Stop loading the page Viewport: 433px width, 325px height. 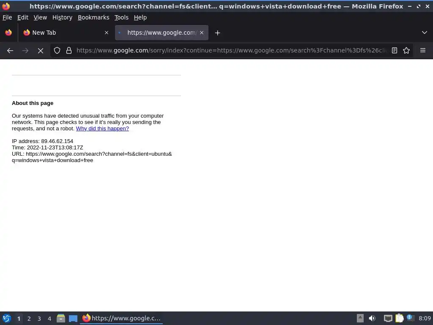(41, 51)
